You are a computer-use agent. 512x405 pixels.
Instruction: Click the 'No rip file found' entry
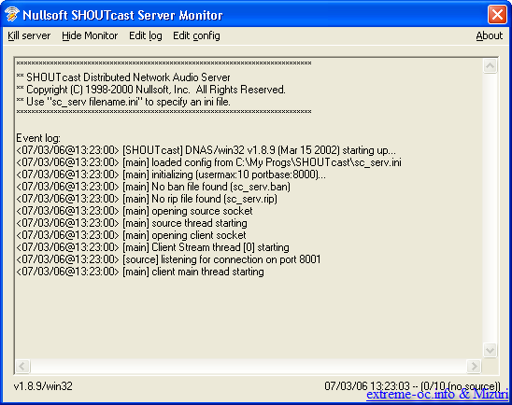pos(147,199)
